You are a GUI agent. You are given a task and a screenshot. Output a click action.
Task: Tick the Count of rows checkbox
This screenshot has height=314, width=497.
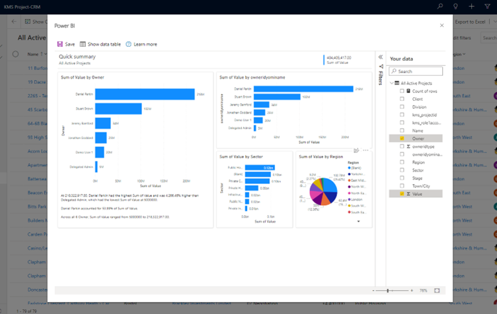[x=402, y=91]
